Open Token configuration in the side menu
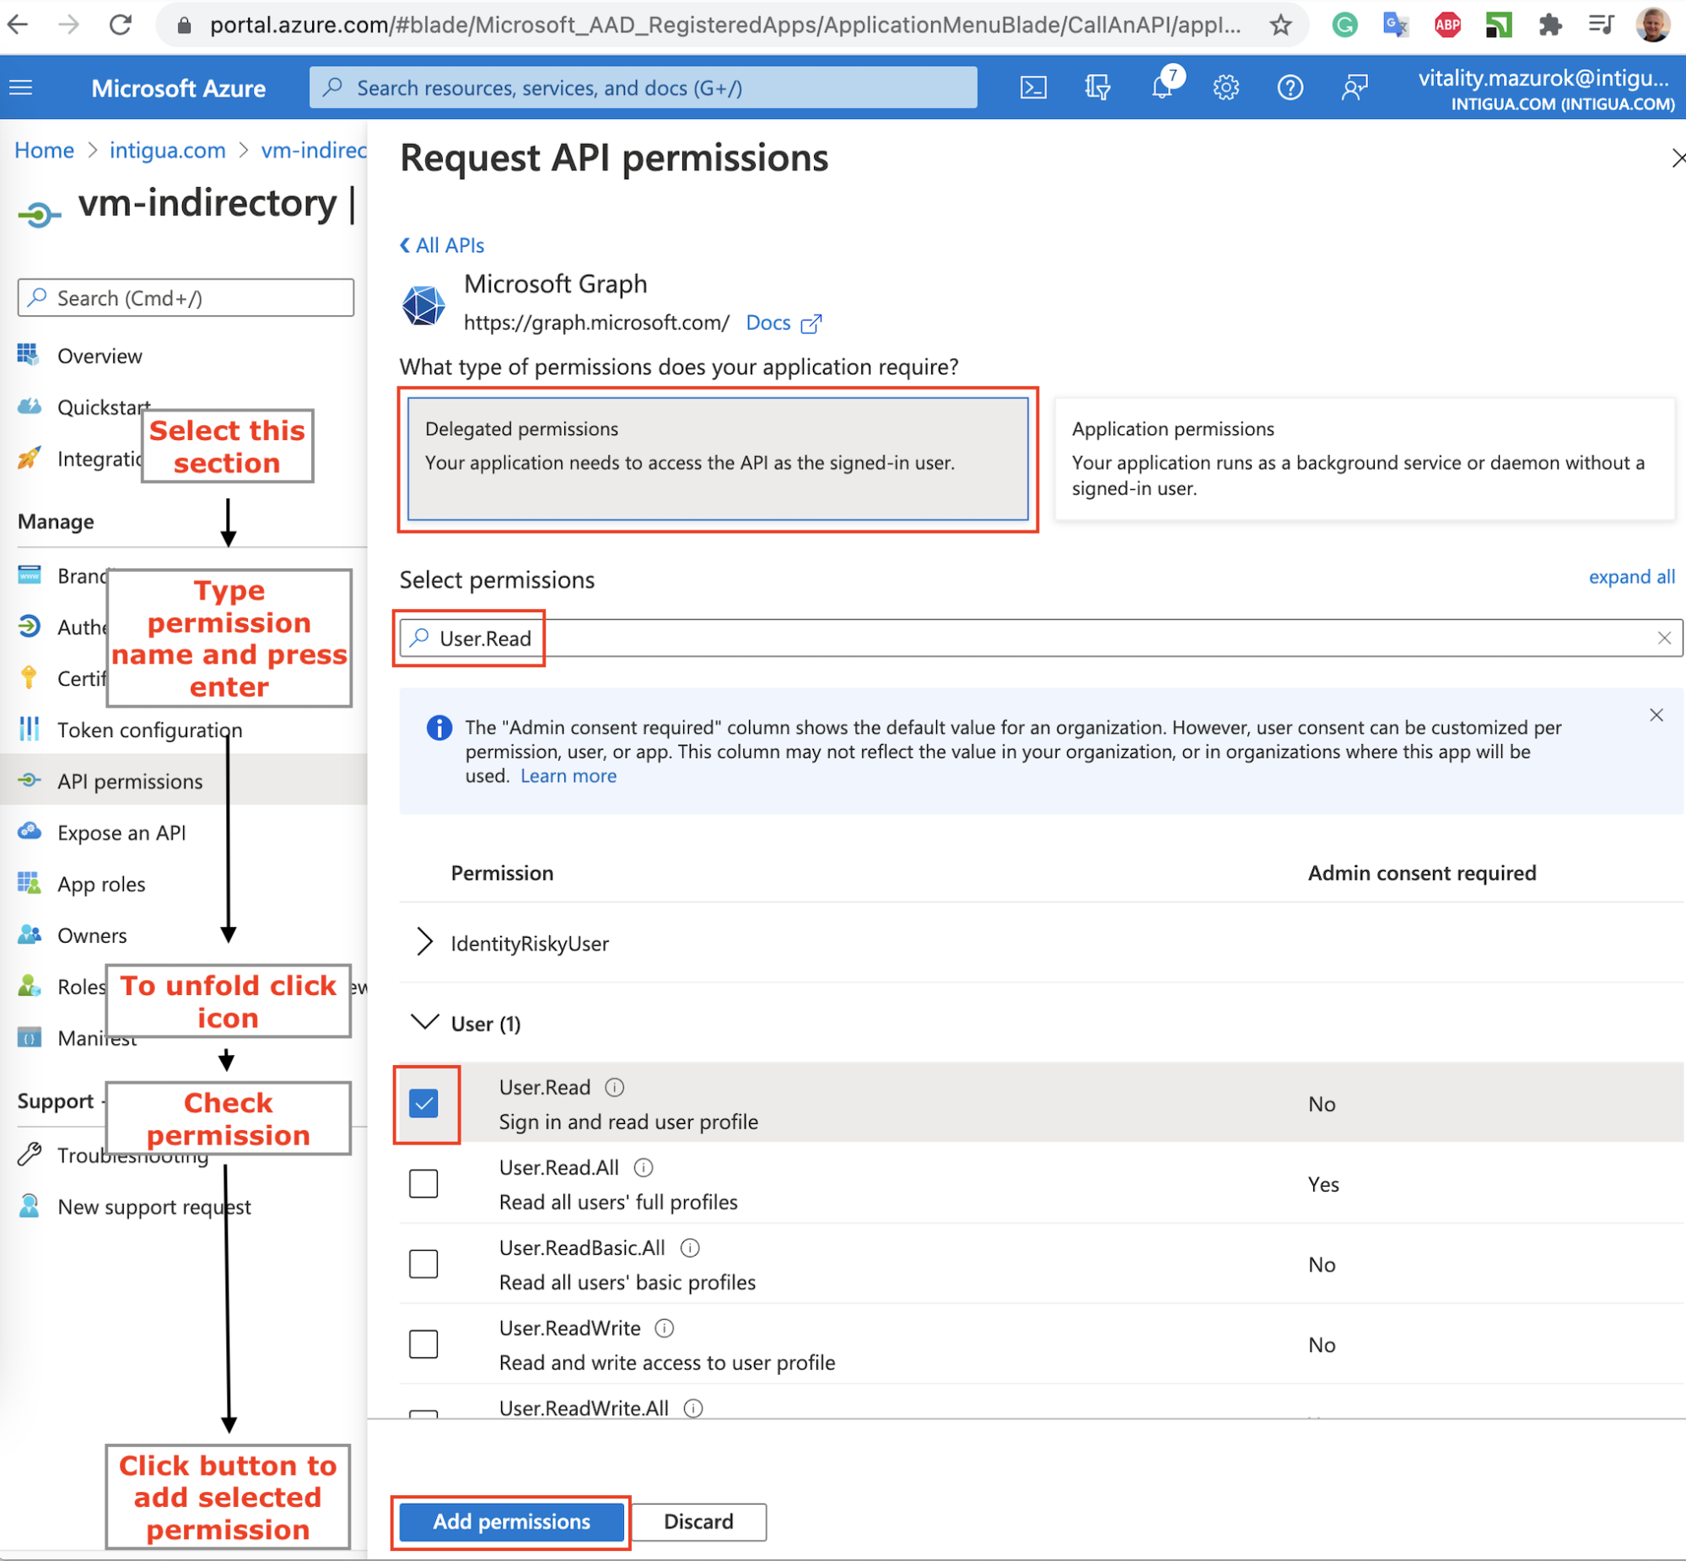Image resolution: width=1686 pixels, height=1561 pixels. [x=149, y=729]
